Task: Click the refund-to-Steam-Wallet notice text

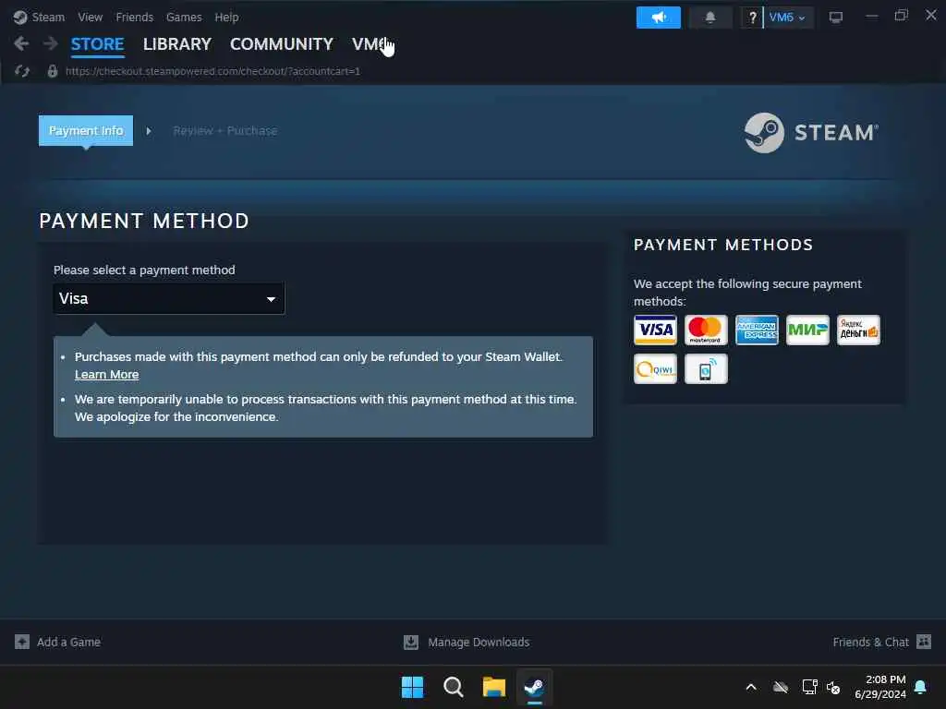Action: [319, 357]
